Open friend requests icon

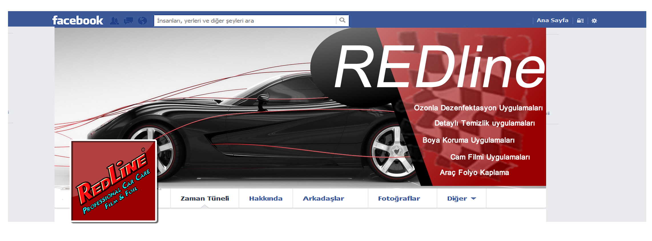tap(114, 21)
